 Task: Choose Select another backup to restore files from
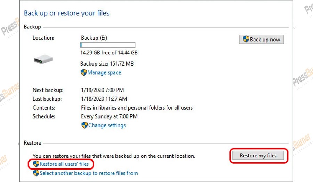(89, 173)
